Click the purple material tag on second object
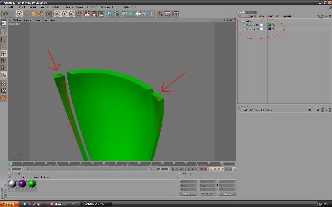The height and width of the screenshot is (207, 332). click(269, 28)
